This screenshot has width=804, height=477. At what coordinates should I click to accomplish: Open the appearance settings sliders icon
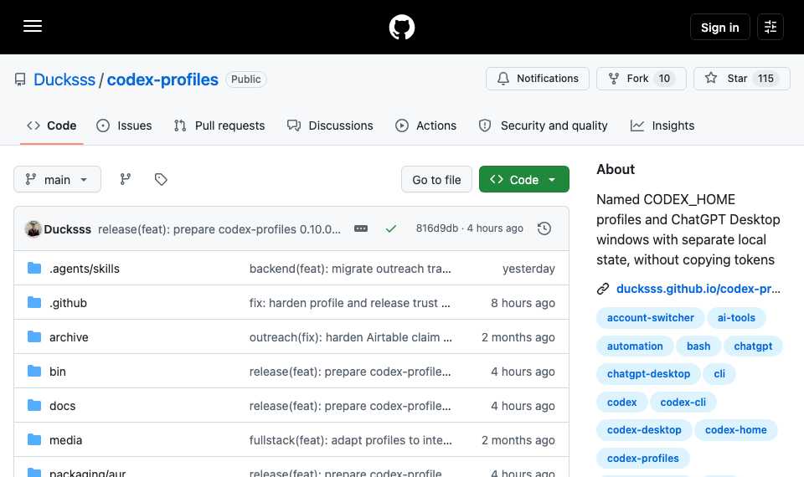[x=770, y=27]
